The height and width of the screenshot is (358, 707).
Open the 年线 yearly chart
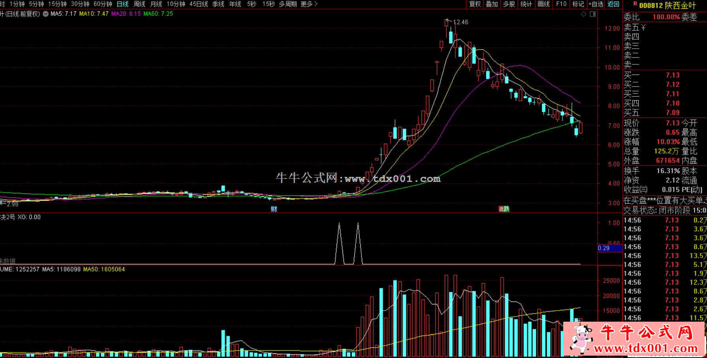coord(235,4)
